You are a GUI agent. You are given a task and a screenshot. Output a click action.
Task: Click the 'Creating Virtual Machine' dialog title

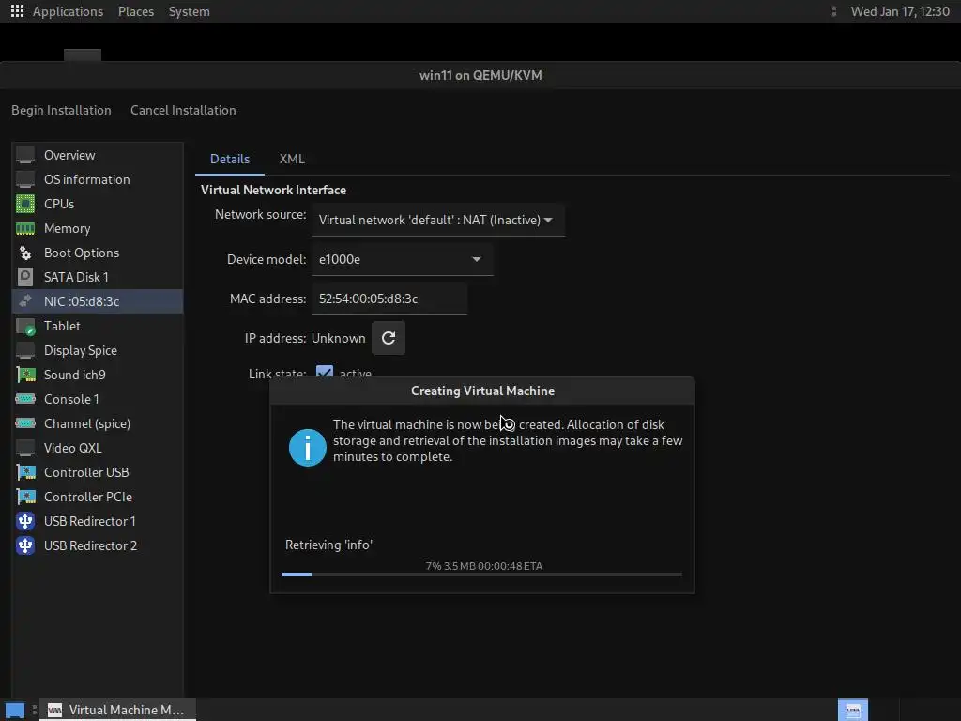pos(483,391)
